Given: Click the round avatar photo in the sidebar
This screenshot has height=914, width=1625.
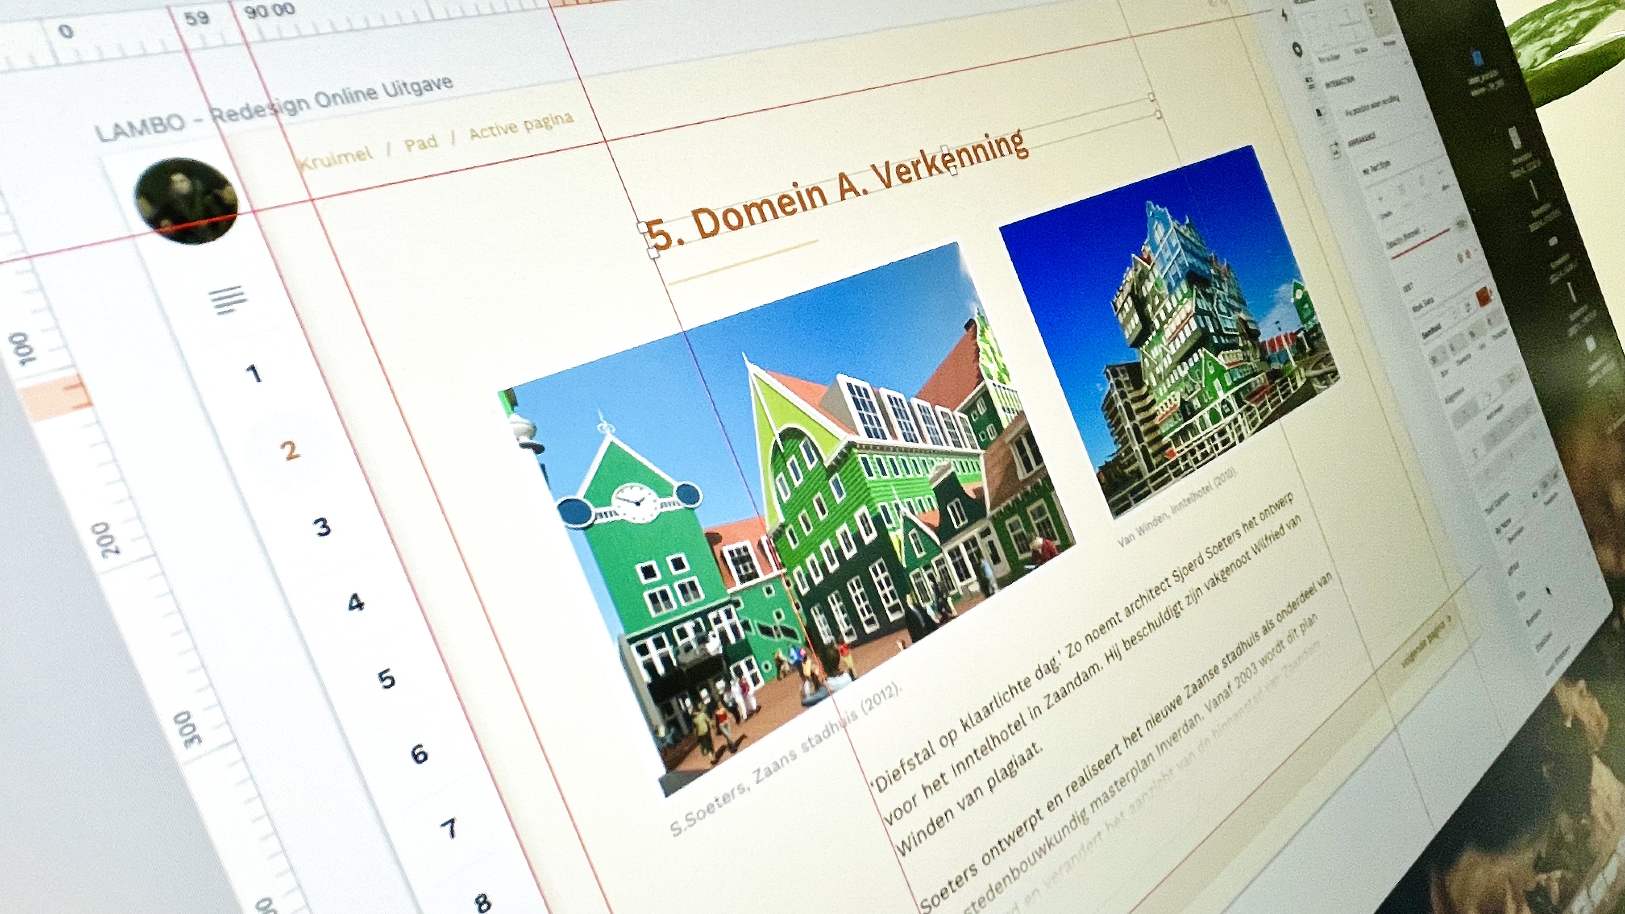Looking at the screenshot, I should tap(186, 201).
